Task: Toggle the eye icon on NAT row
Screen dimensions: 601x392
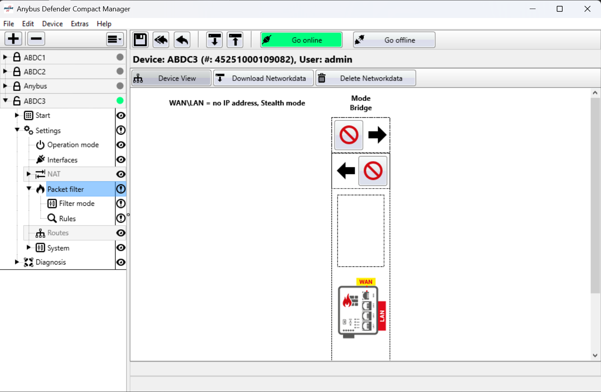Action: (121, 174)
